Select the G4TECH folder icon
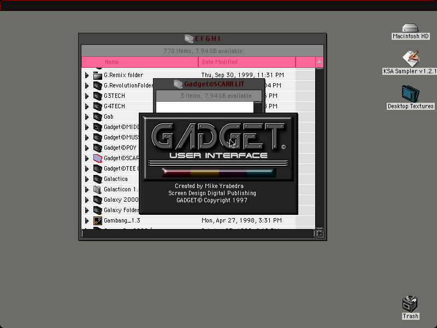The image size is (437, 328). 98,106
